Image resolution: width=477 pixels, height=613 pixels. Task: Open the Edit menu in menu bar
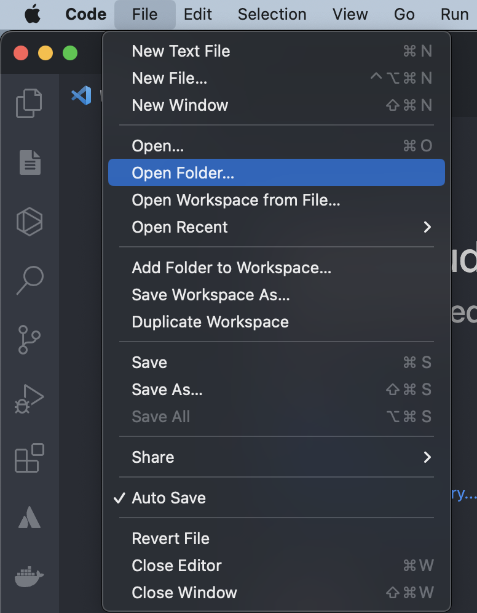coord(197,14)
